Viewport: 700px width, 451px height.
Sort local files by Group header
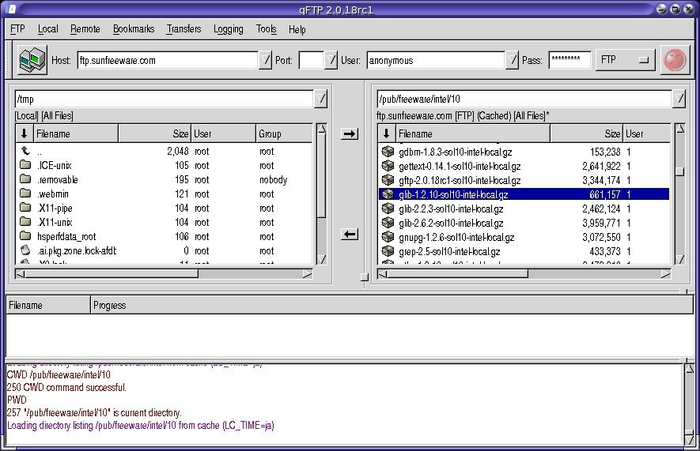[284, 133]
